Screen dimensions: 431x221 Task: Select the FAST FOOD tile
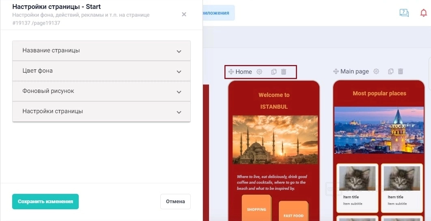click(293, 211)
